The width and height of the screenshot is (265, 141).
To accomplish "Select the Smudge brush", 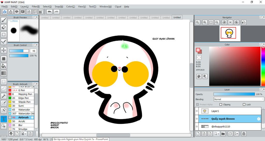I will coord(21,129).
